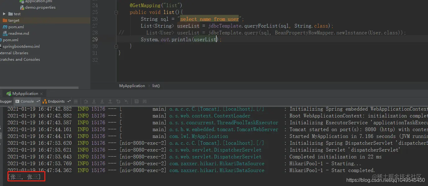Click list() in the editor breadcrumb
428x186 pixels.
(x=156, y=86)
